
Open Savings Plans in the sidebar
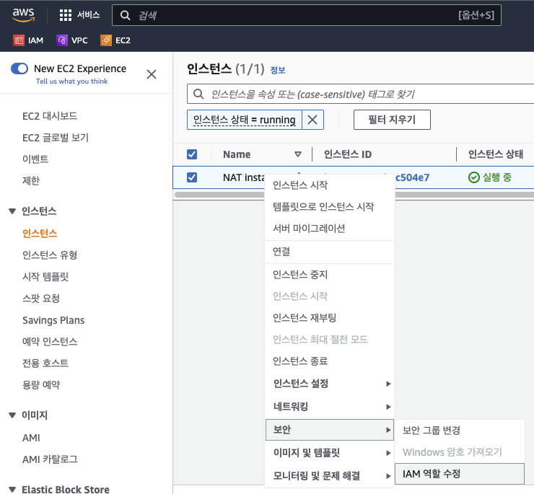coord(53,320)
